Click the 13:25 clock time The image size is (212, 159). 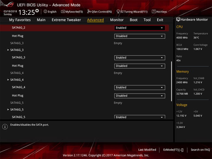(26, 12)
